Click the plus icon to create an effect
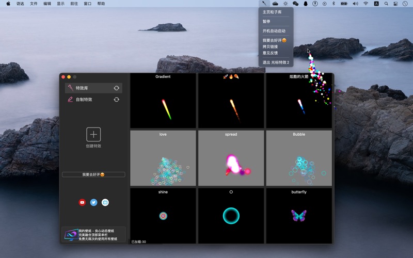Image resolution: width=413 pixels, height=258 pixels. click(x=93, y=134)
